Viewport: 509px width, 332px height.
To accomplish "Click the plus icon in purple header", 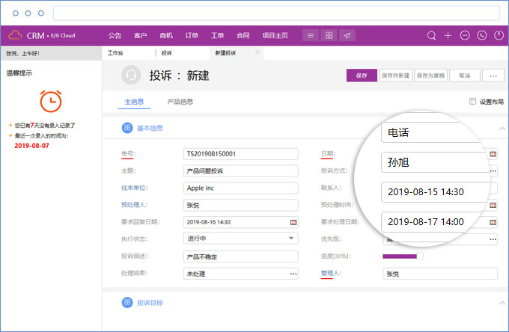I will tap(448, 35).
